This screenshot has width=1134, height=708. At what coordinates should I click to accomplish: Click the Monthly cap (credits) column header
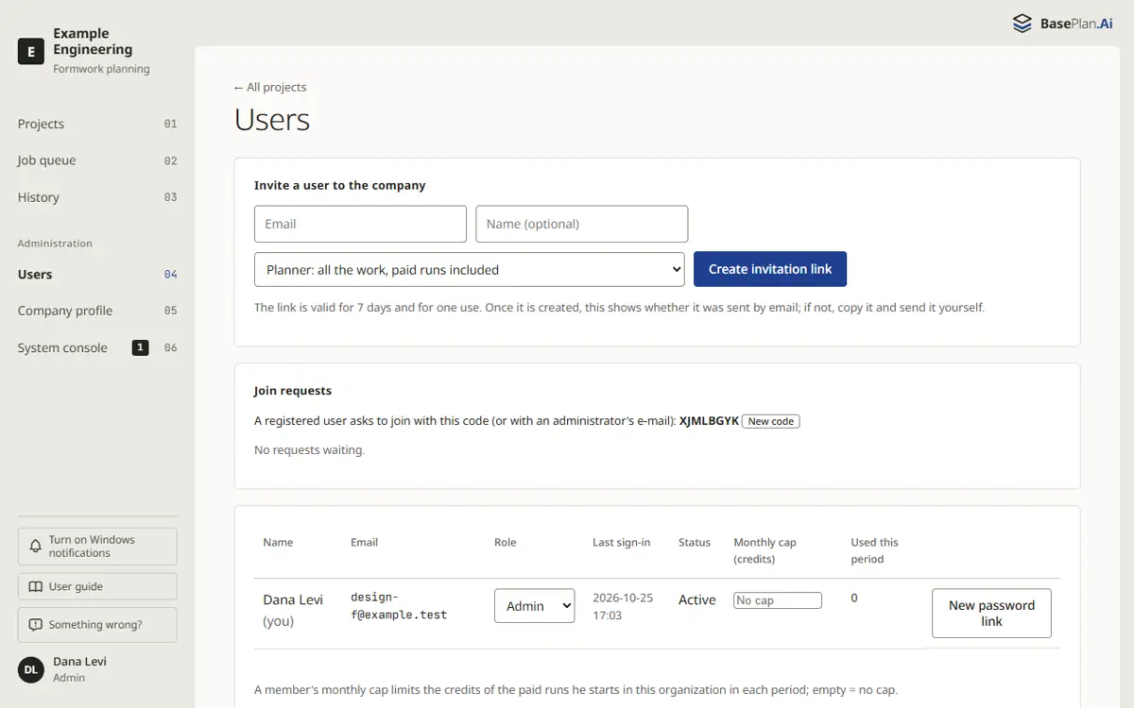tap(765, 550)
